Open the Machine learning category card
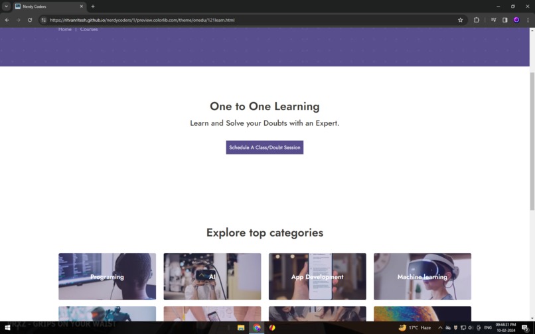Image resolution: width=535 pixels, height=334 pixels. [x=422, y=276]
